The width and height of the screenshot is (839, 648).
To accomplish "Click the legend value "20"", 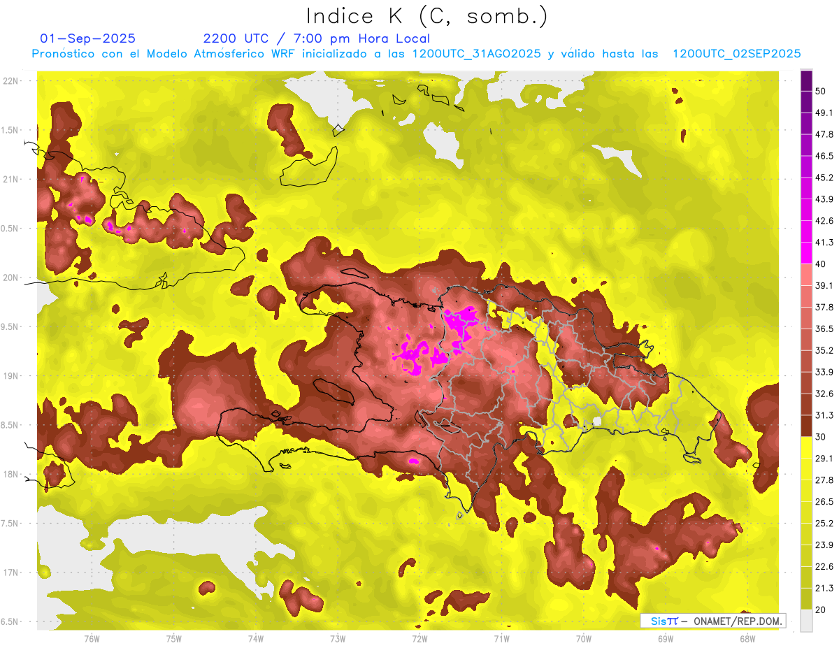I will (821, 610).
